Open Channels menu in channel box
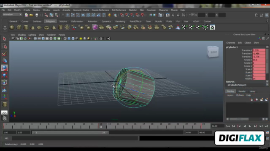This screenshot has width=270, height=151. pos(231,43)
